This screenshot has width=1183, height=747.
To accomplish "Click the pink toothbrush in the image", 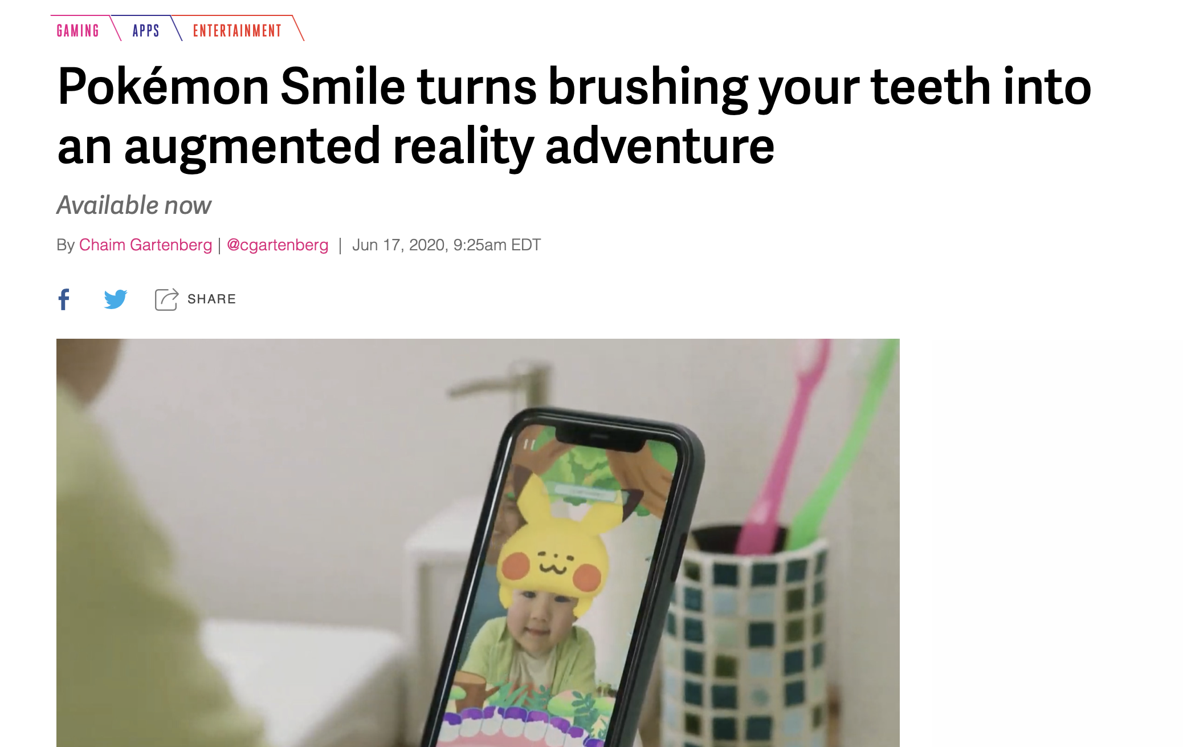I will [x=786, y=445].
